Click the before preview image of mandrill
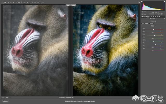Screen dimensions: 166x104 (36, 50)
